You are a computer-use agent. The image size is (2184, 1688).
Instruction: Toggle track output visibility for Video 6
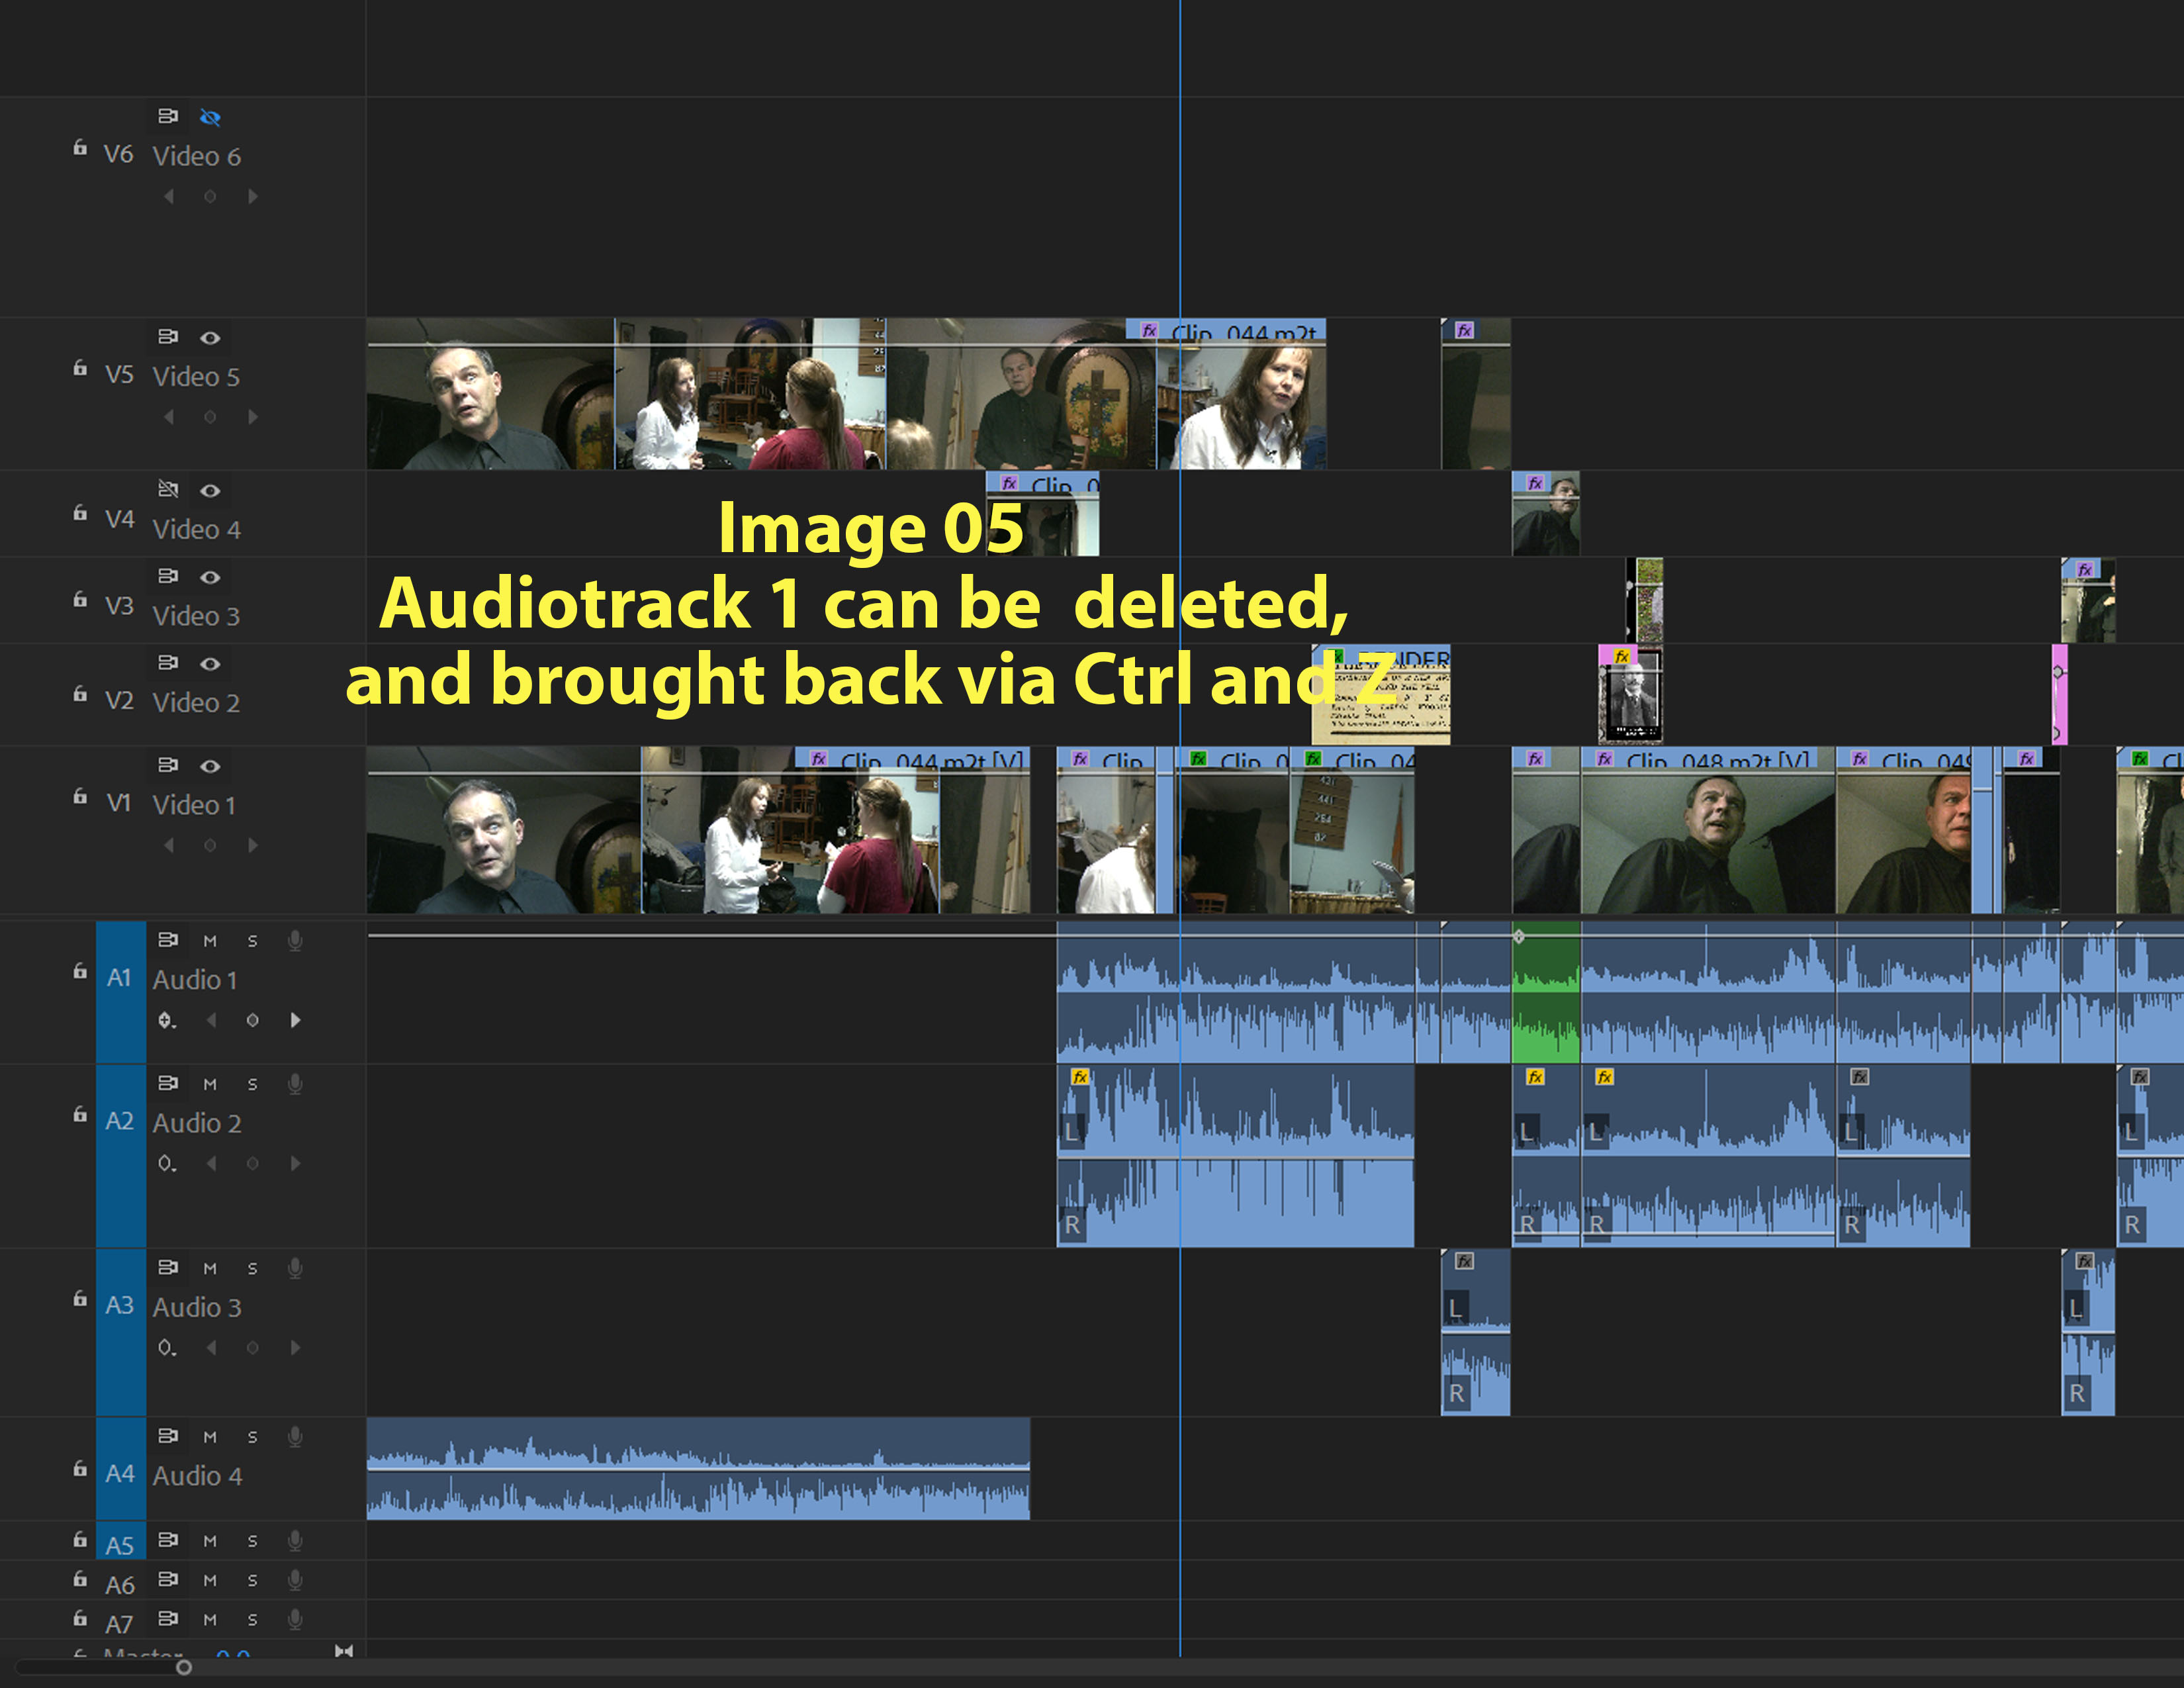[210, 117]
